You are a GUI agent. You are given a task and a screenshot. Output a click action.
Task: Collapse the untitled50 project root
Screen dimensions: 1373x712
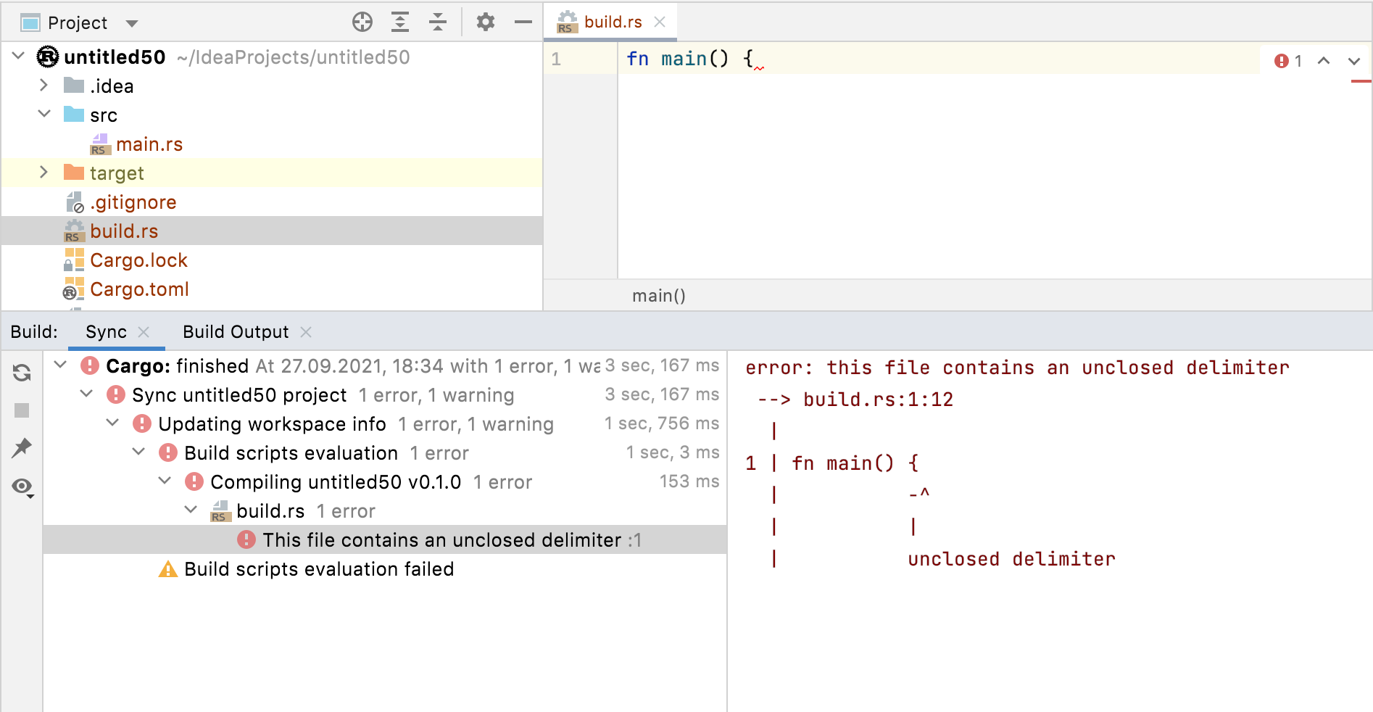pyautogui.click(x=19, y=56)
